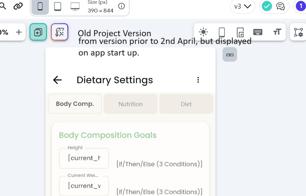Switch canvas to desktop device size
306x196 pixels.
(x=75, y=6)
